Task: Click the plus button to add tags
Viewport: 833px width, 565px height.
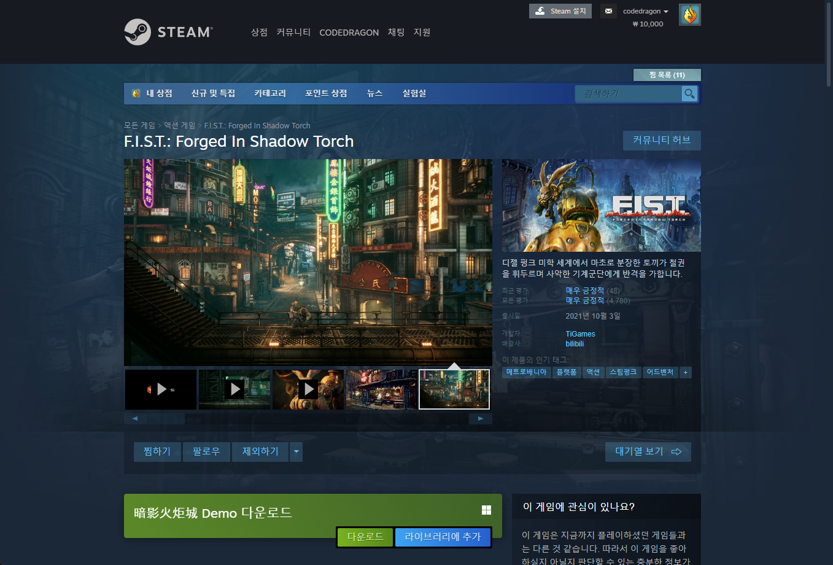Action: point(686,372)
